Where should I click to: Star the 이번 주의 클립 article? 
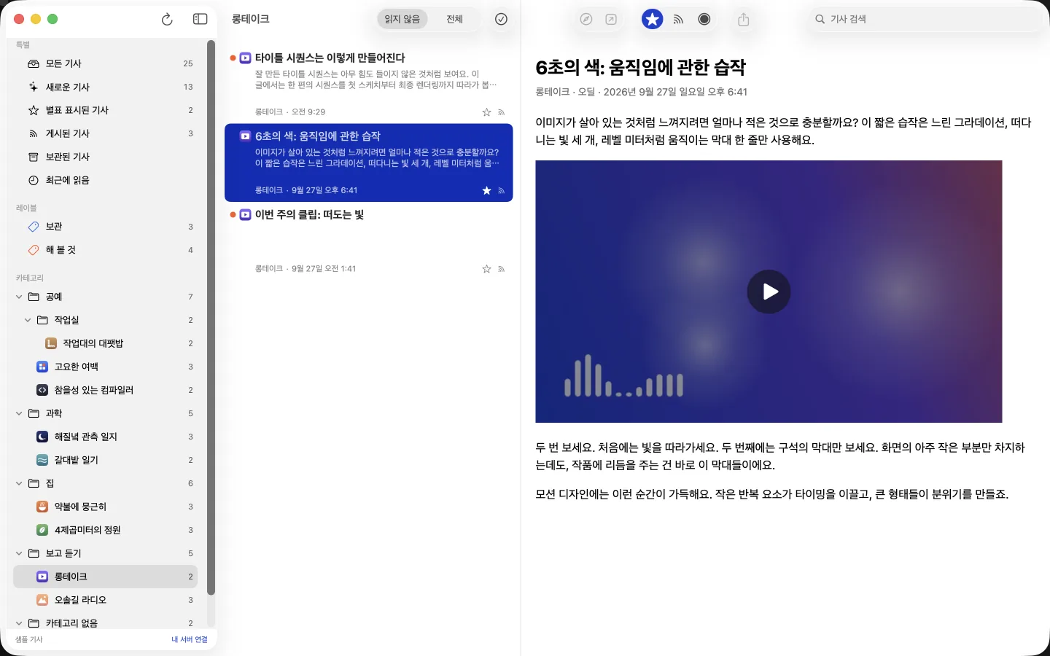pos(486,269)
